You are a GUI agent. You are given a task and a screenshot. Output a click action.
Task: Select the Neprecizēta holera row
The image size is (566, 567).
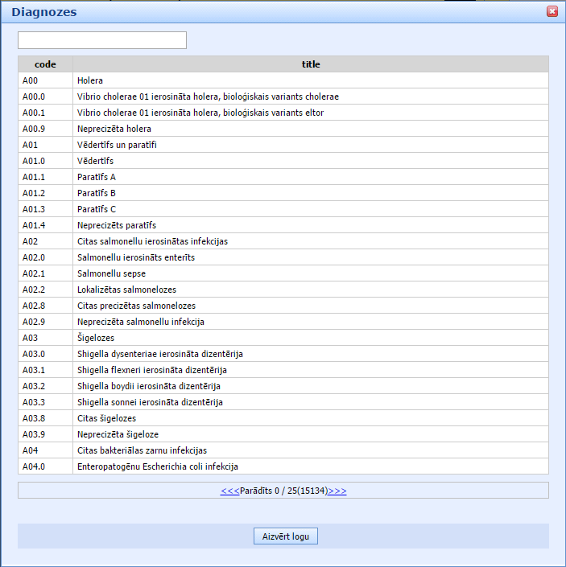114,129
